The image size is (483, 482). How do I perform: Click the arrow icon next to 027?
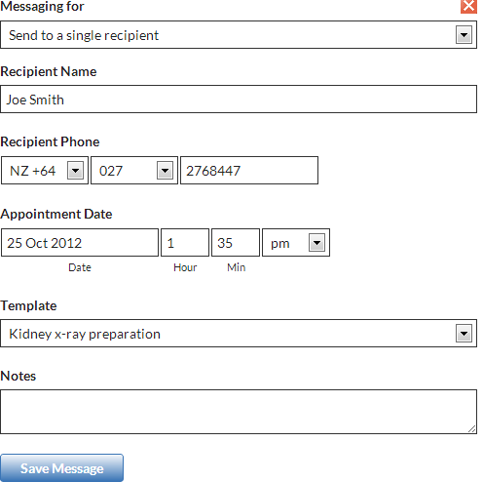click(165, 171)
